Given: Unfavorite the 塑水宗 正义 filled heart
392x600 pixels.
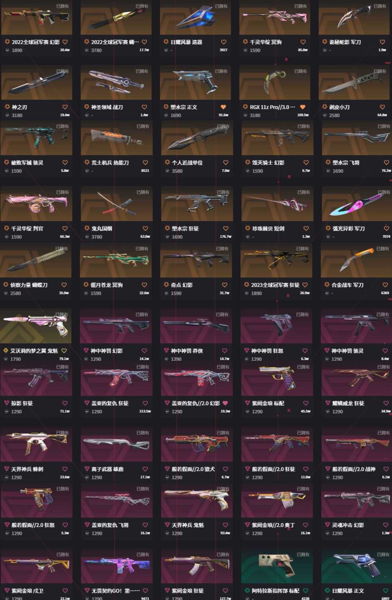Looking at the screenshot, I should [224, 107].
